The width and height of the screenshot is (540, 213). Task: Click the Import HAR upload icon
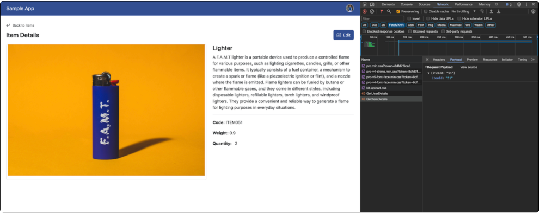(x=492, y=11)
